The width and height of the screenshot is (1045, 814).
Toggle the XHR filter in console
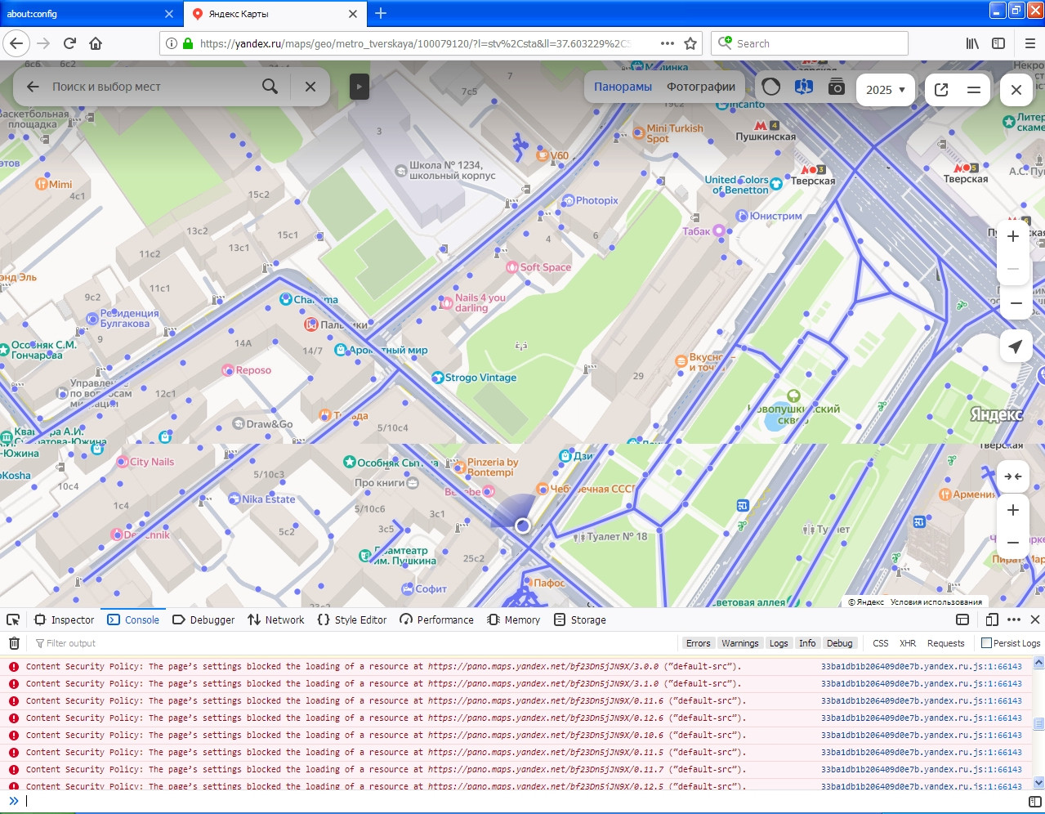point(908,643)
